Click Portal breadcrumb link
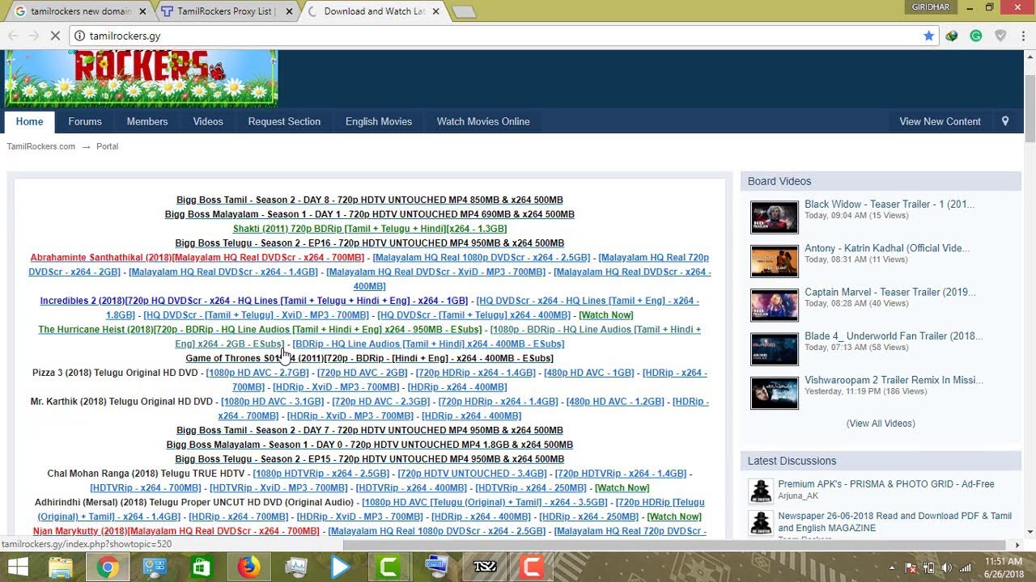This screenshot has width=1036, height=582. [x=107, y=146]
